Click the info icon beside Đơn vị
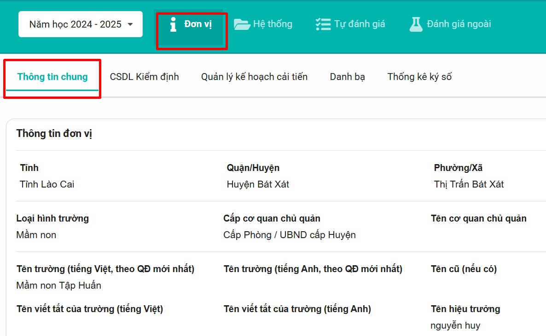Screen dimensions: 546x336 pos(173,24)
